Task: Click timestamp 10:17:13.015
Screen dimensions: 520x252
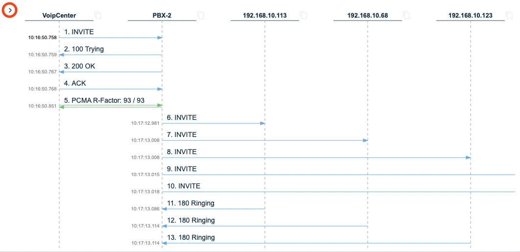Action: (145, 175)
